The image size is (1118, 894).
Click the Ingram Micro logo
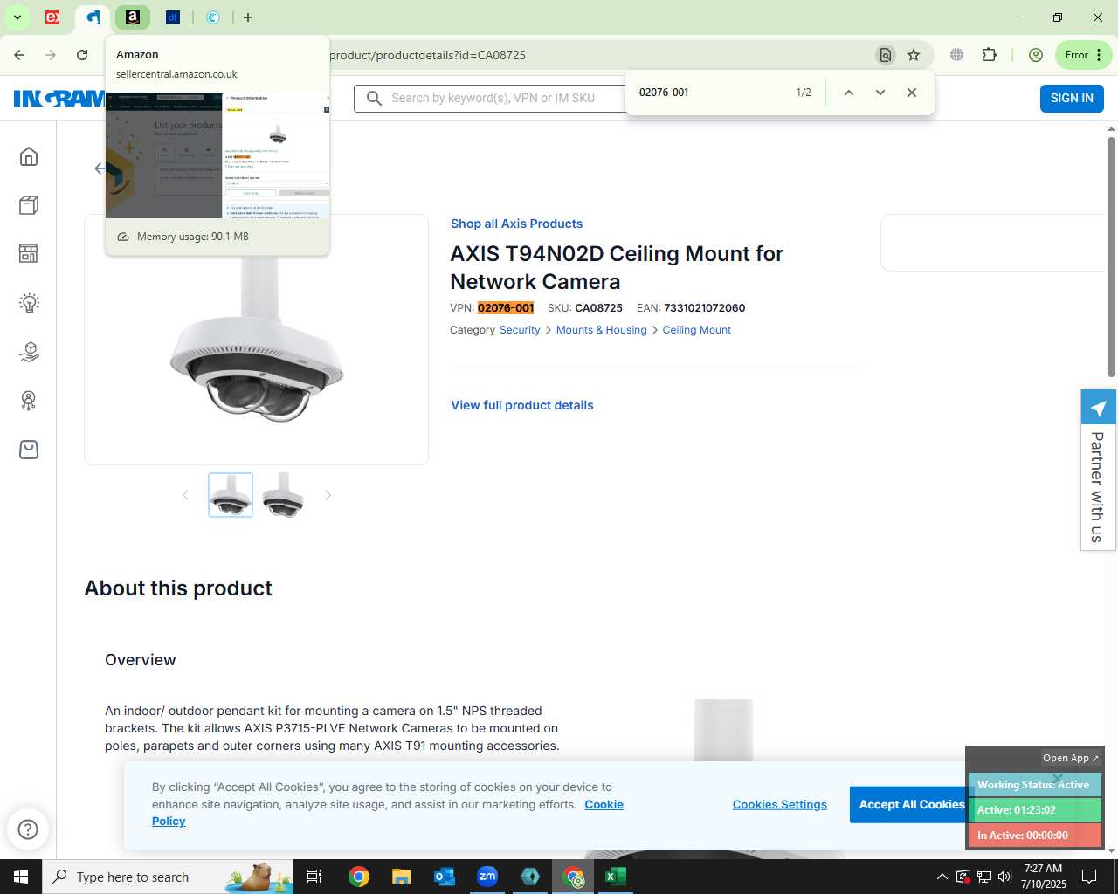pos(59,98)
